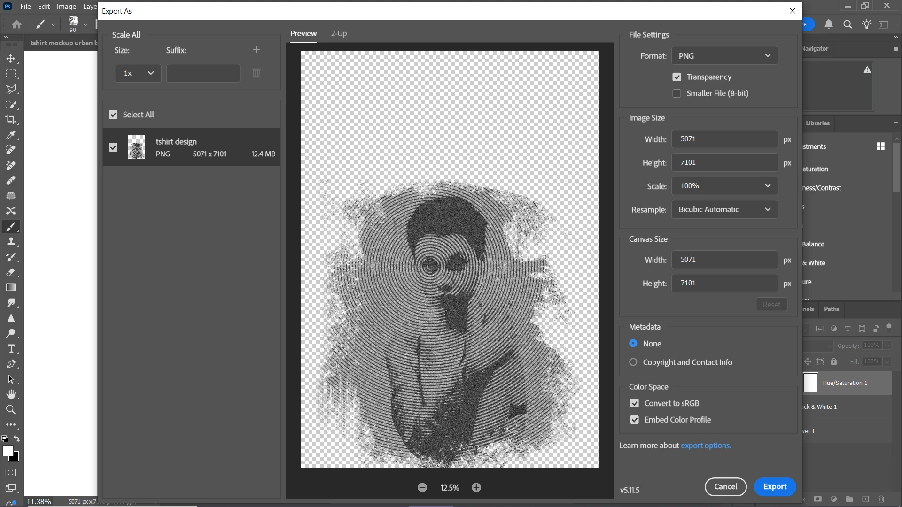Viewport: 902px width, 507px height.
Task: Open the Edit menu
Action: 44,7
